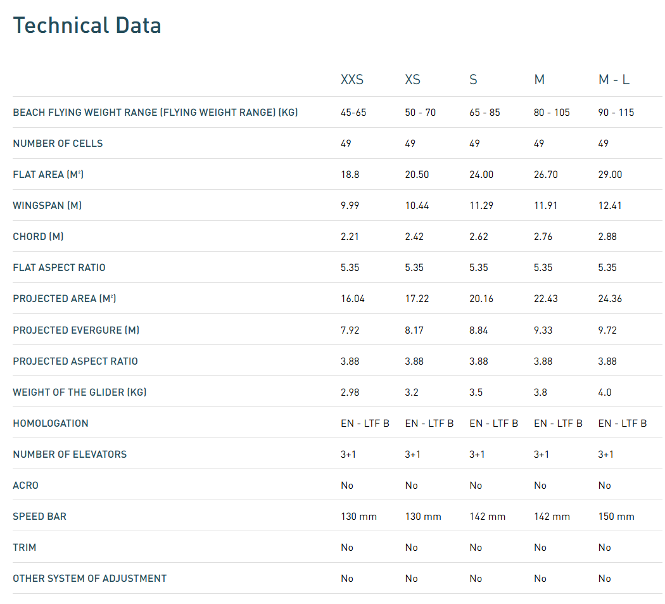The width and height of the screenshot is (665, 604).
Task: Click the Number of Cells row label
Action: [58, 144]
